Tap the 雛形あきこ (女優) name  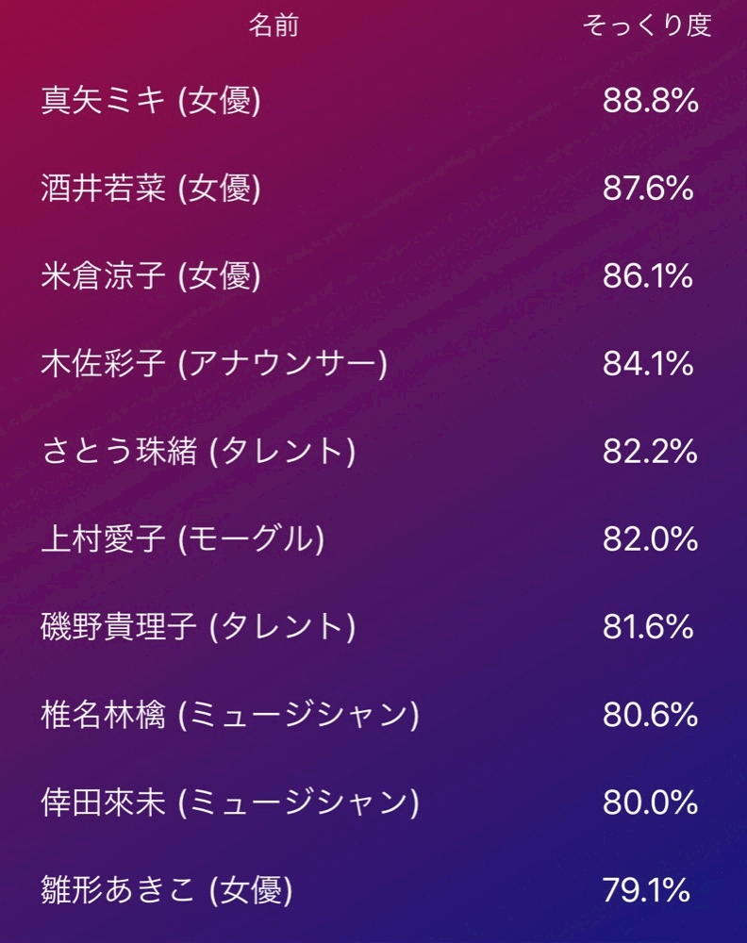[167, 890]
